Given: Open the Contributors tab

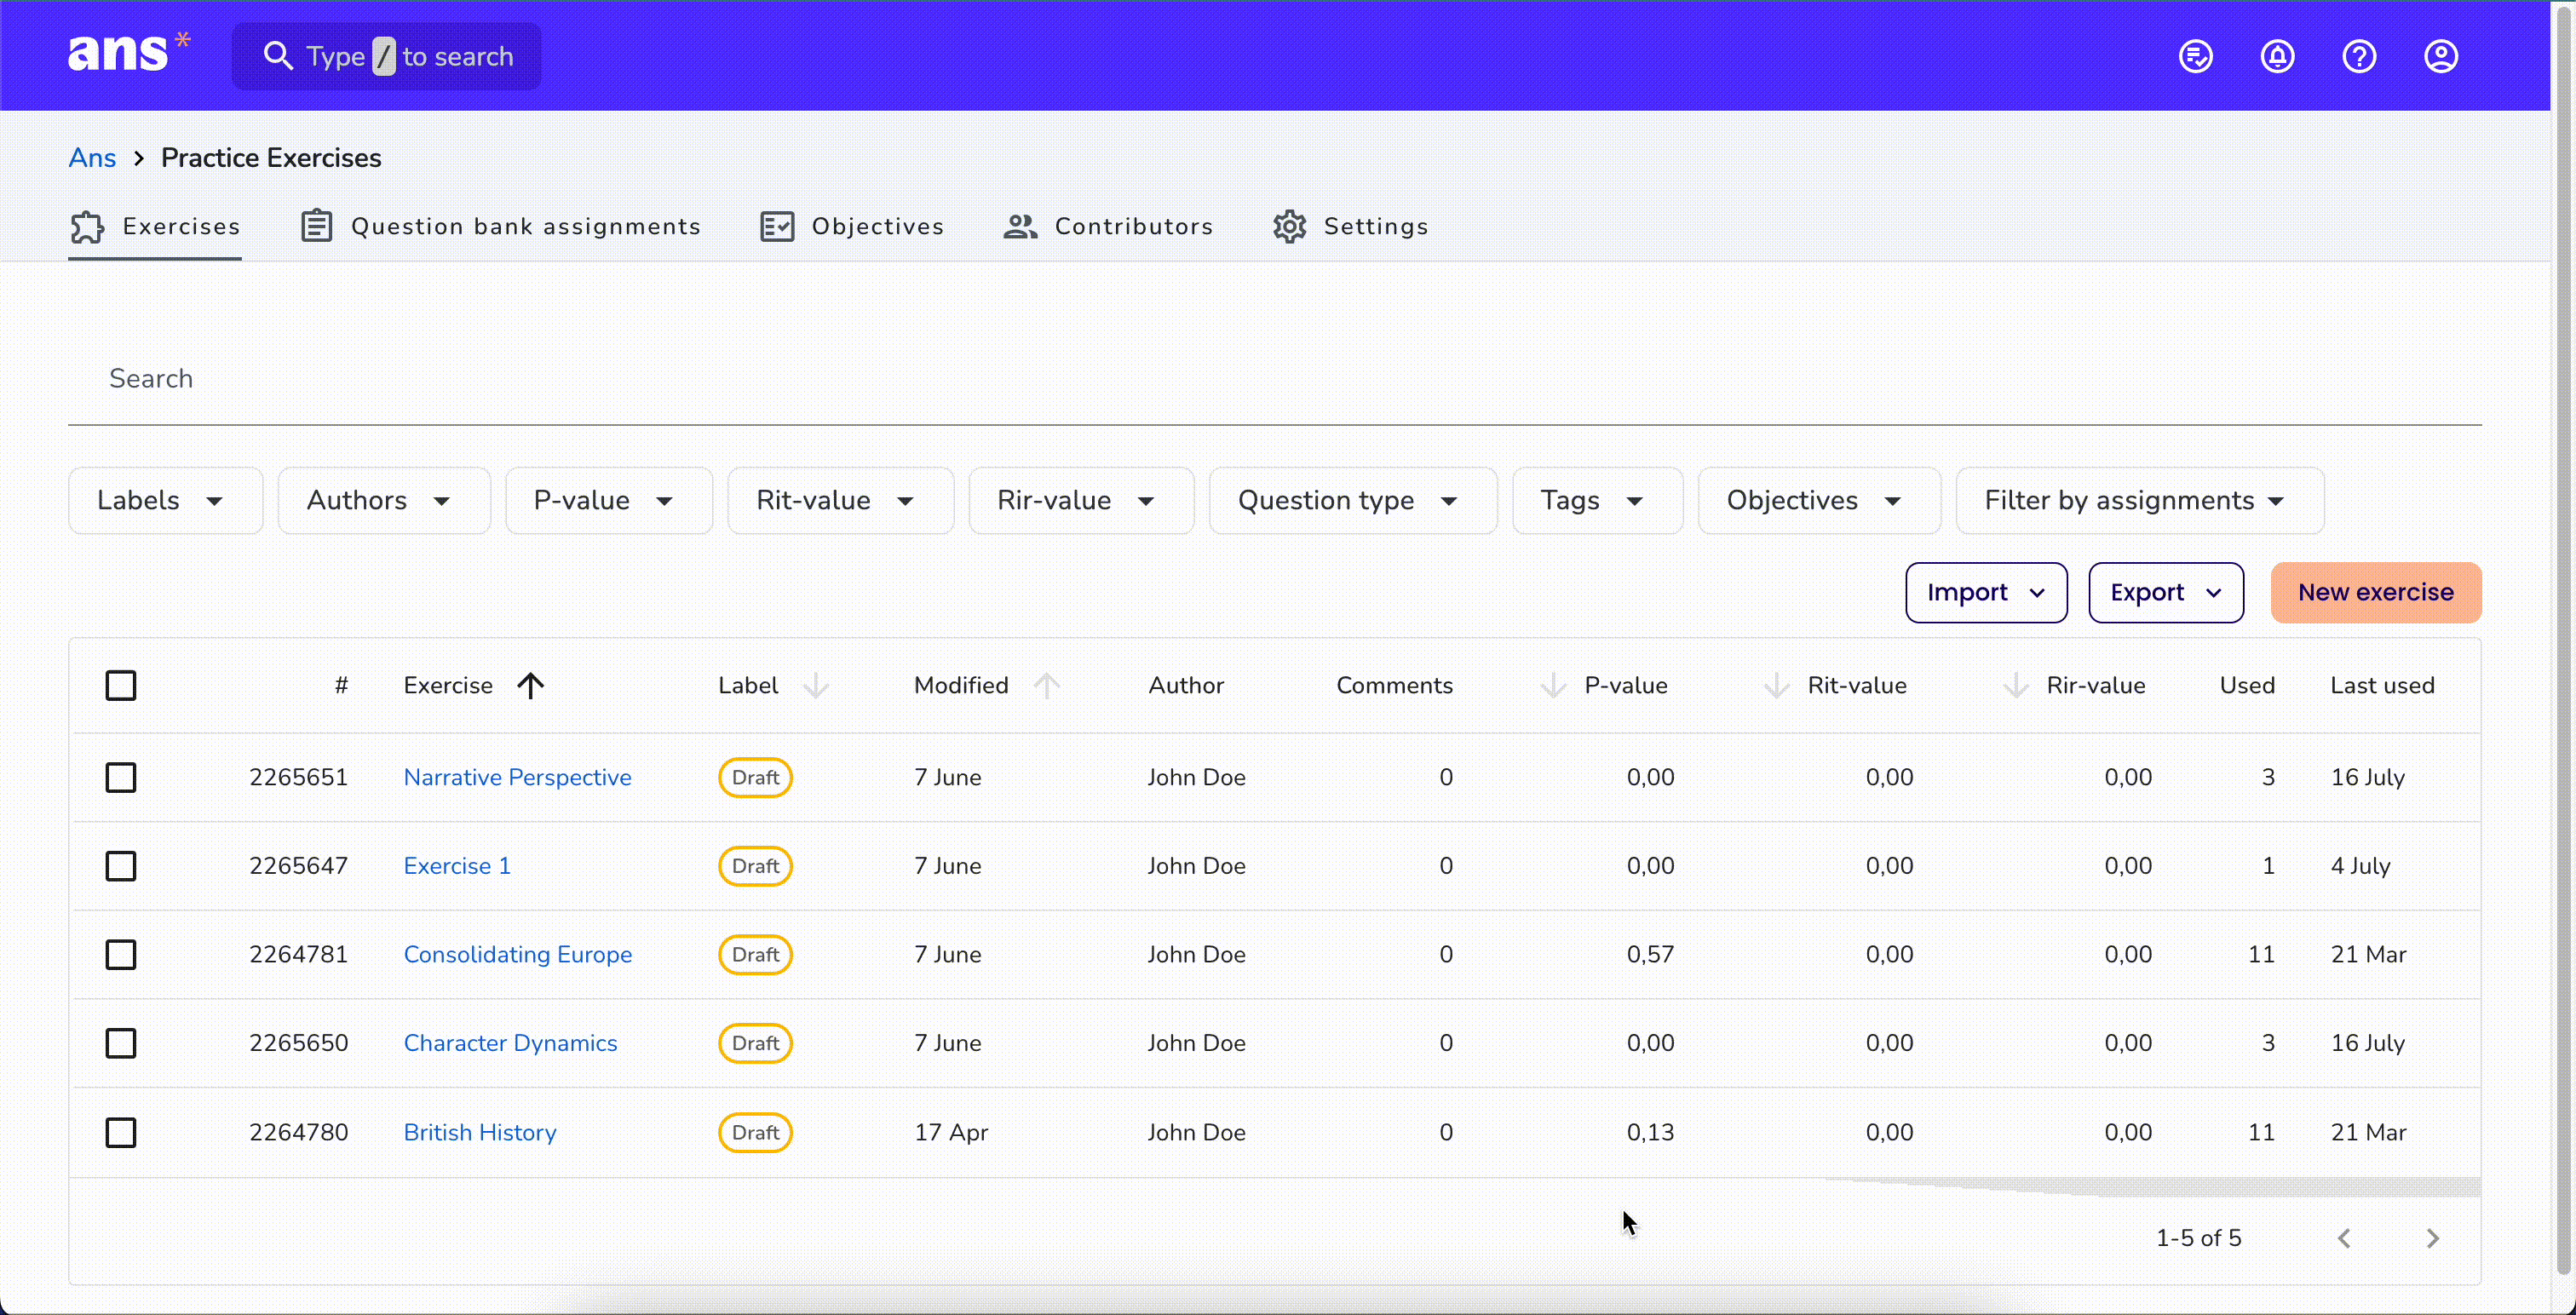Looking at the screenshot, I should click(x=1108, y=226).
